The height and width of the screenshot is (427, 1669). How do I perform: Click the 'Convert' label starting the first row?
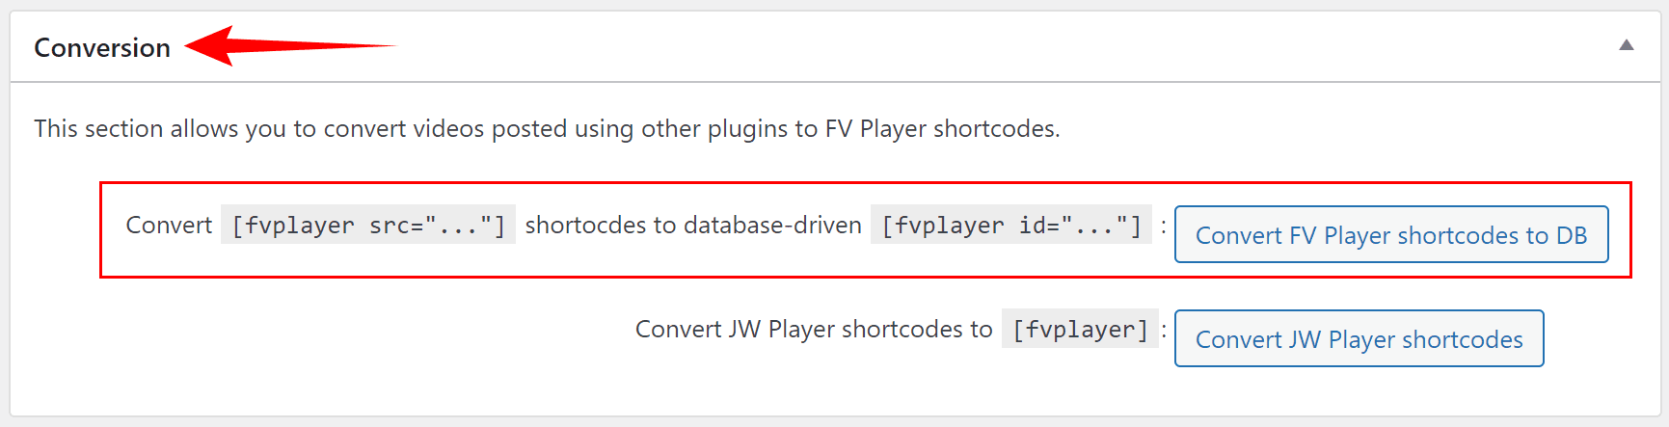coord(169,225)
